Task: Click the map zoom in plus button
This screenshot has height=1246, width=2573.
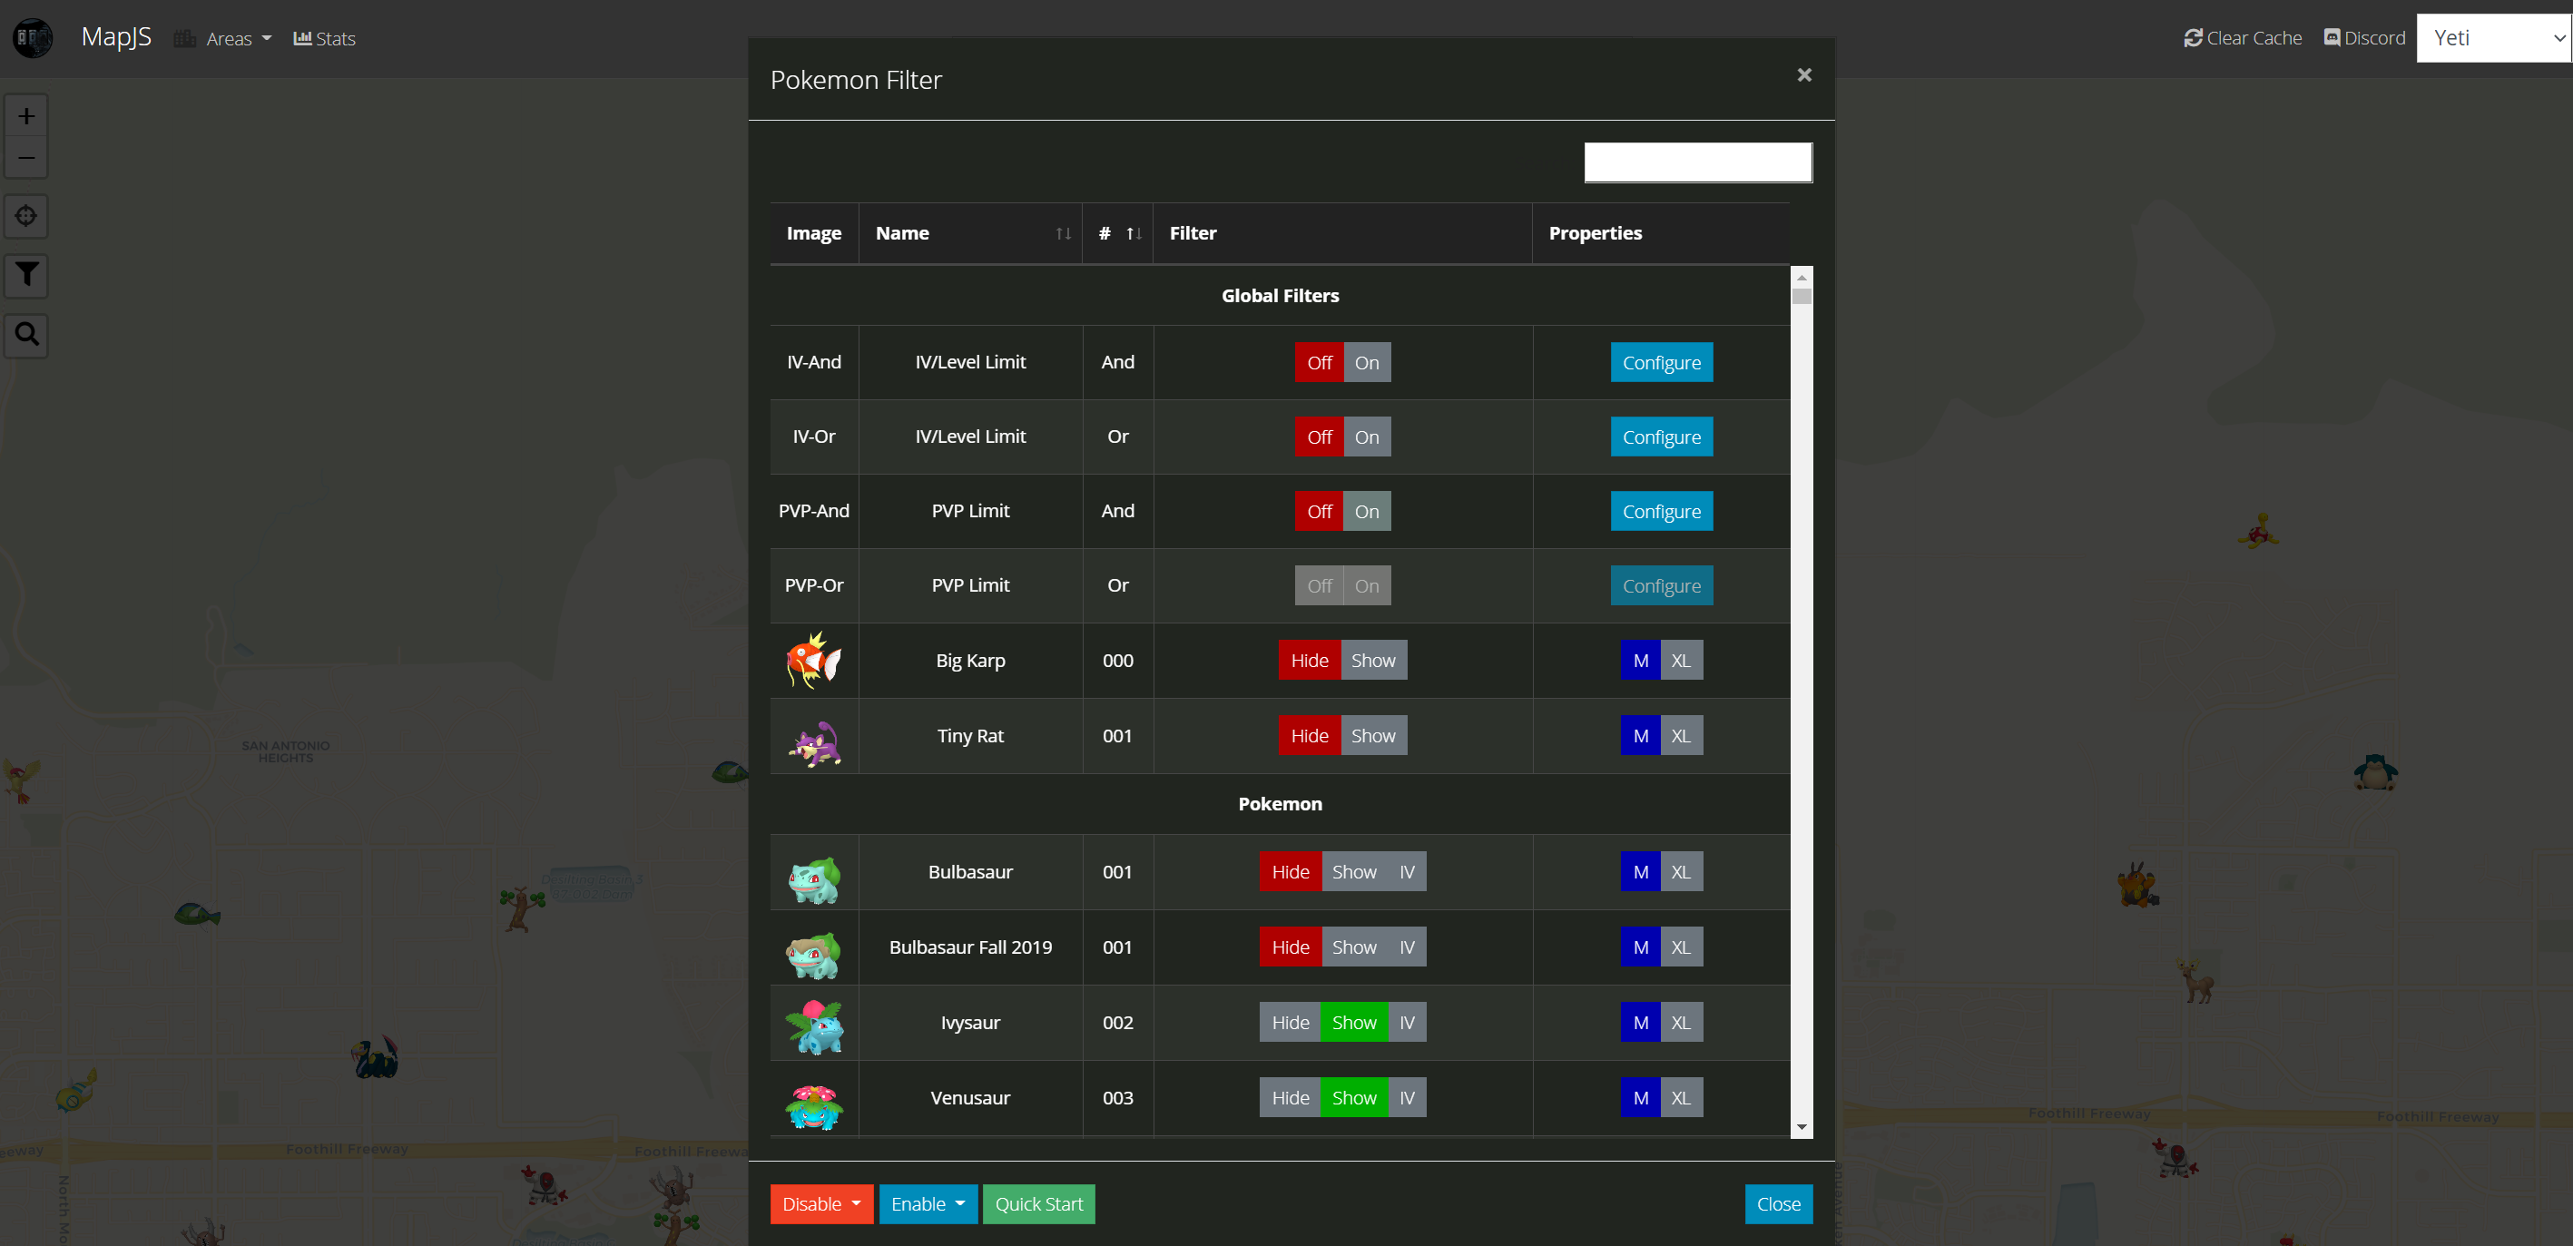Action: tap(27, 116)
